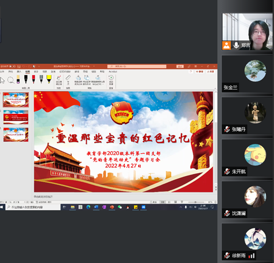Open PowerPoint from the taskbar
The image size is (274, 263).
tap(112, 207)
